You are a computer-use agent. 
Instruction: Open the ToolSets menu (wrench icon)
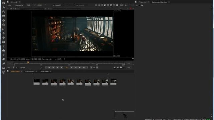point(4,64)
